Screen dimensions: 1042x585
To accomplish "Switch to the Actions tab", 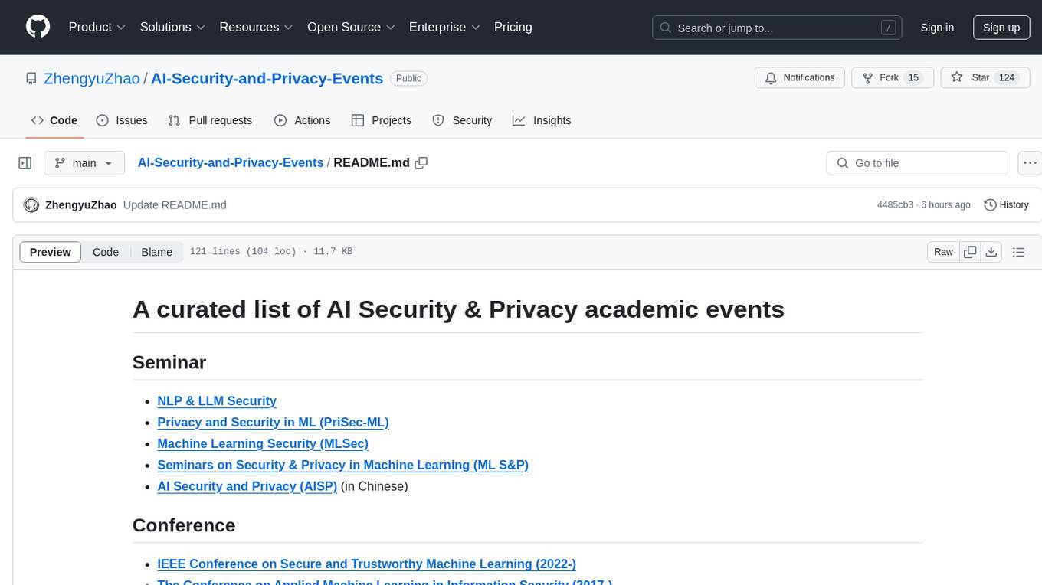I will click(x=303, y=120).
